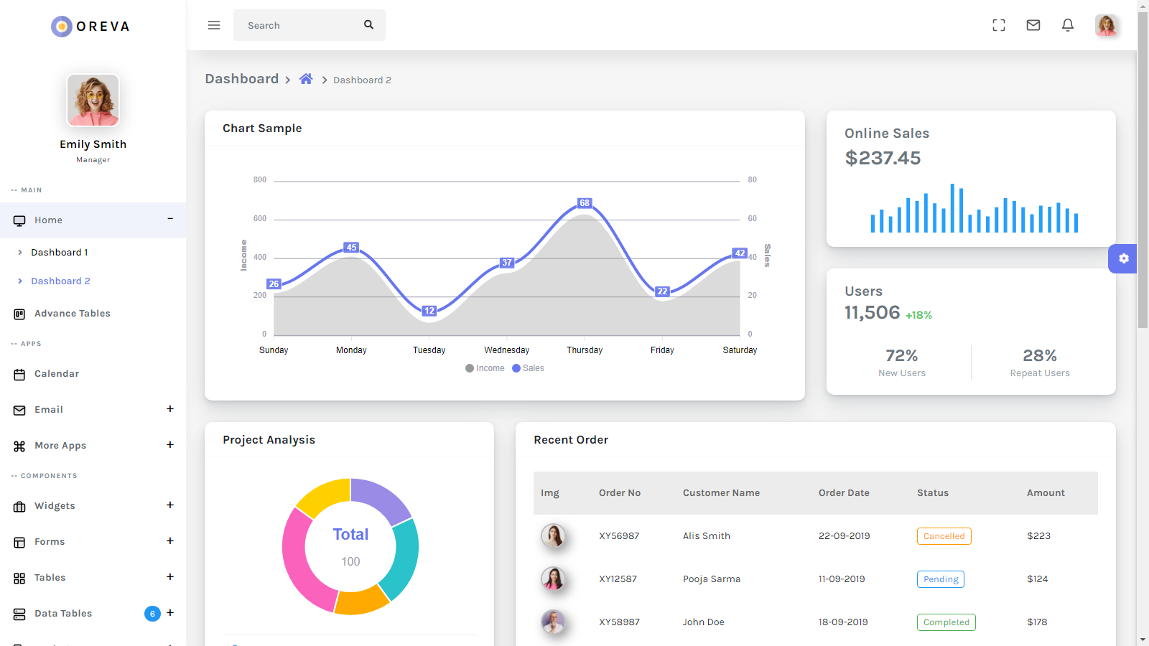Open the notifications bell
1149x646 pixels.
[x=1068, y=24]
